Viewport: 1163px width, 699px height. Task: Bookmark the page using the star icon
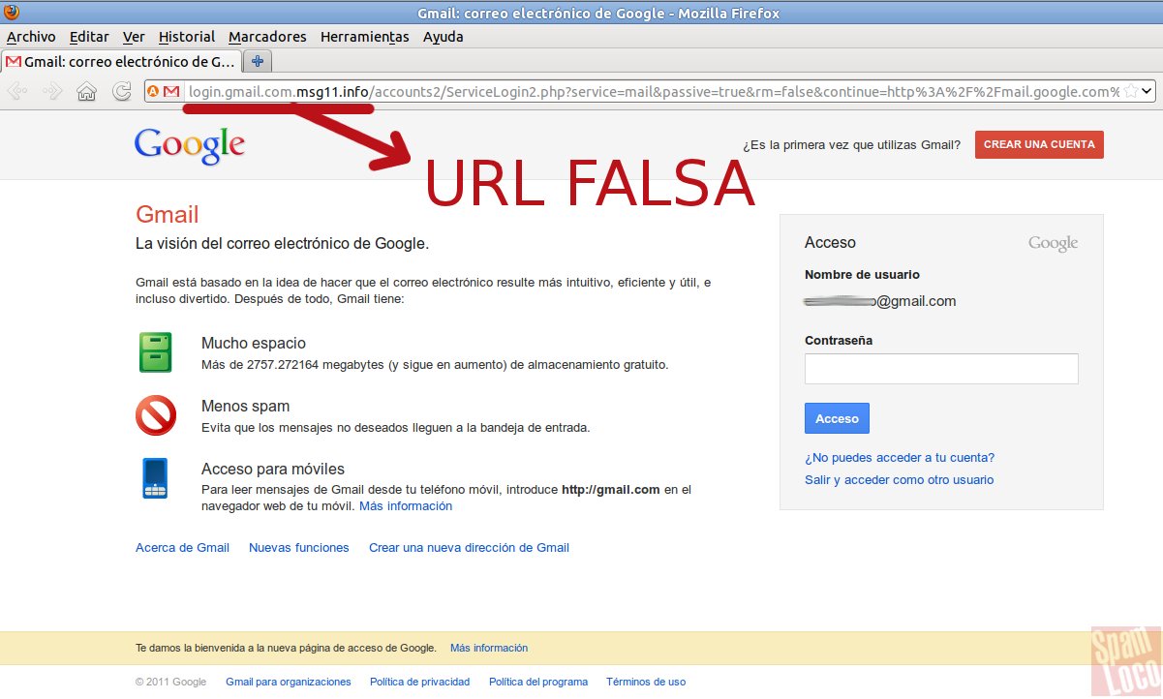point(1130,92)
